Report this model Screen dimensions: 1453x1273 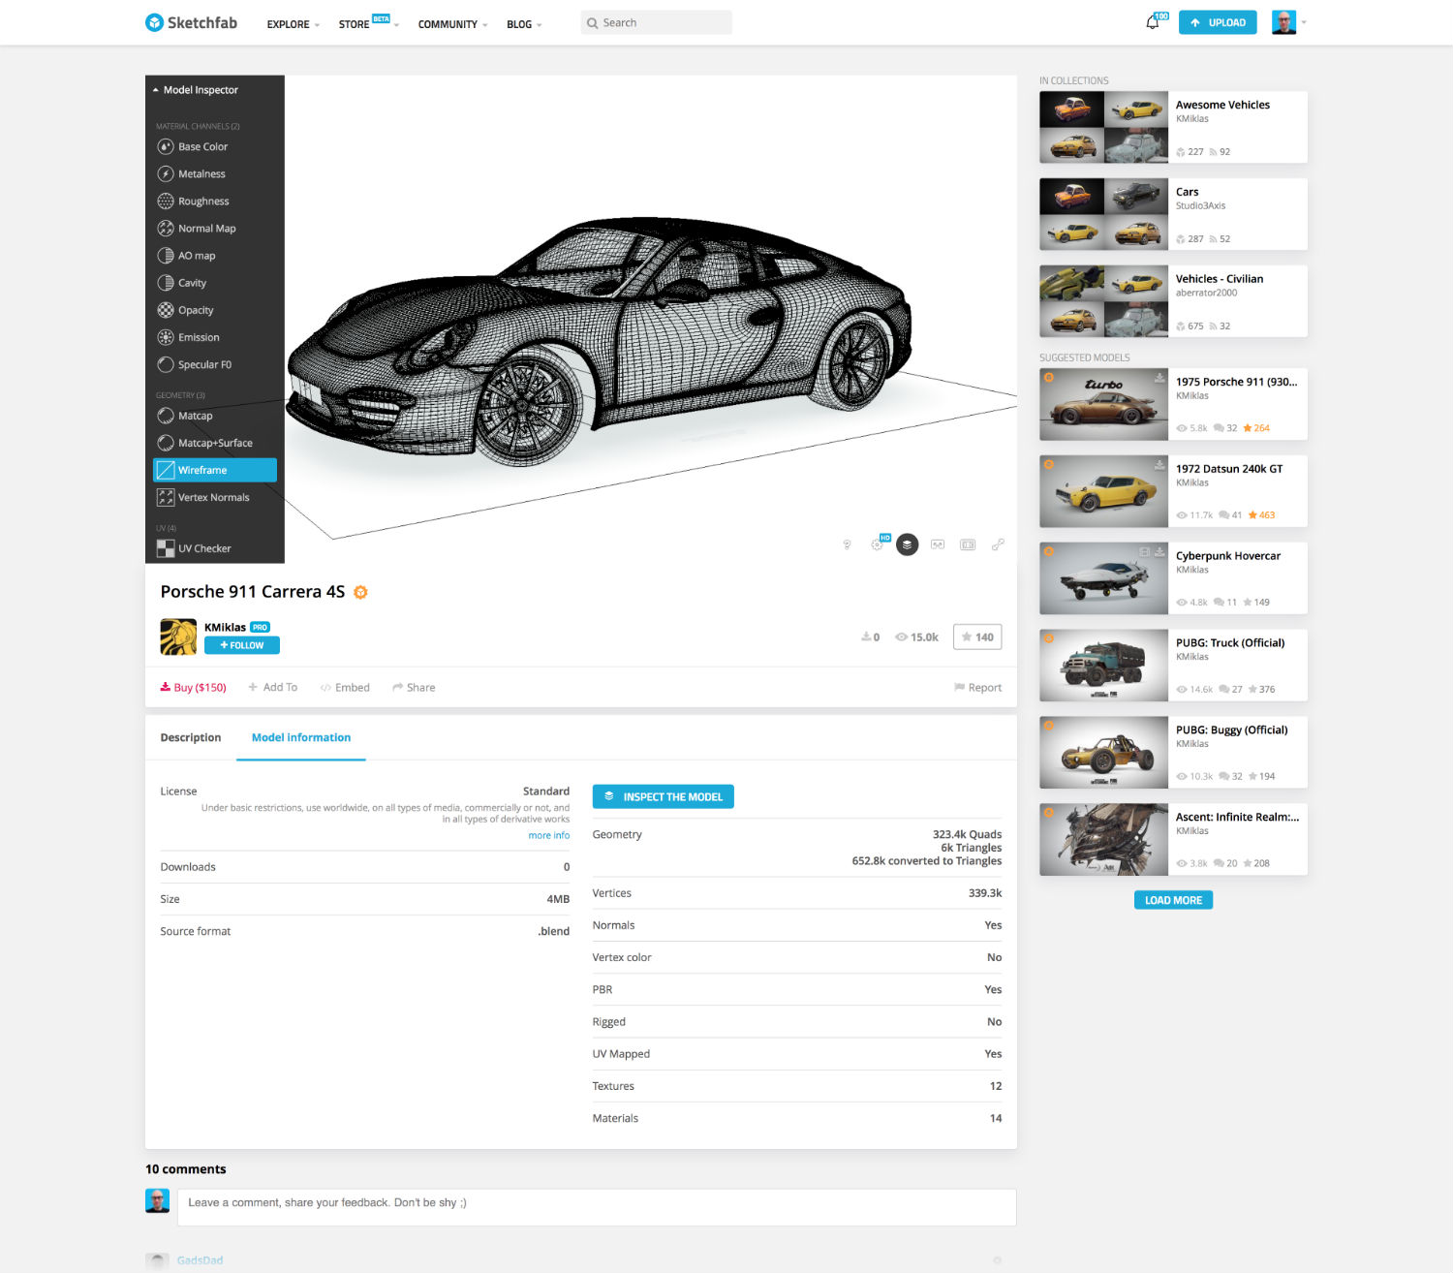(977, 688)
